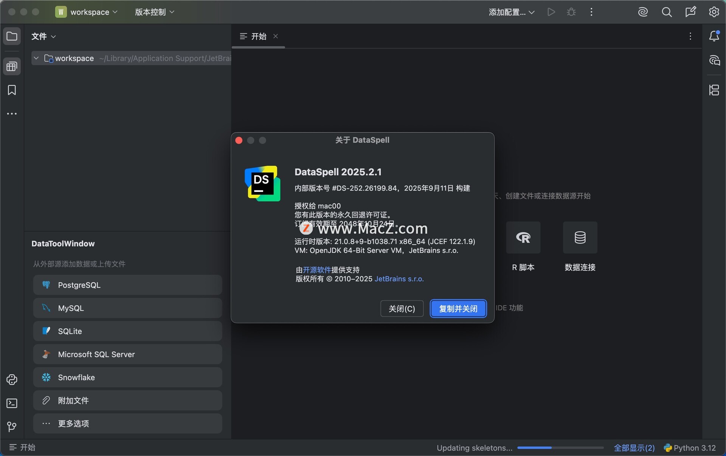Click the R 脚本 icon tile
The width and height of the screenshot is (726, 456).
[x=523, y=238]
